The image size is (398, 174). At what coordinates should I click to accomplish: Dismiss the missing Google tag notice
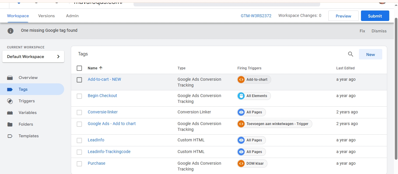[x=379, y=31]
